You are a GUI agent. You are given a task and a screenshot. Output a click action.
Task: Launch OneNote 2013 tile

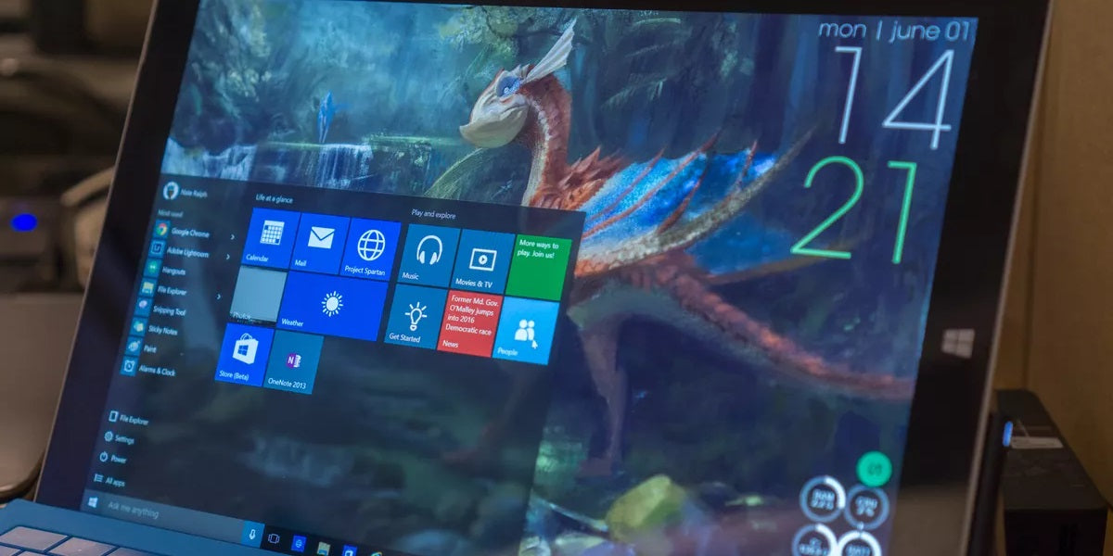[x=294, y=362]
